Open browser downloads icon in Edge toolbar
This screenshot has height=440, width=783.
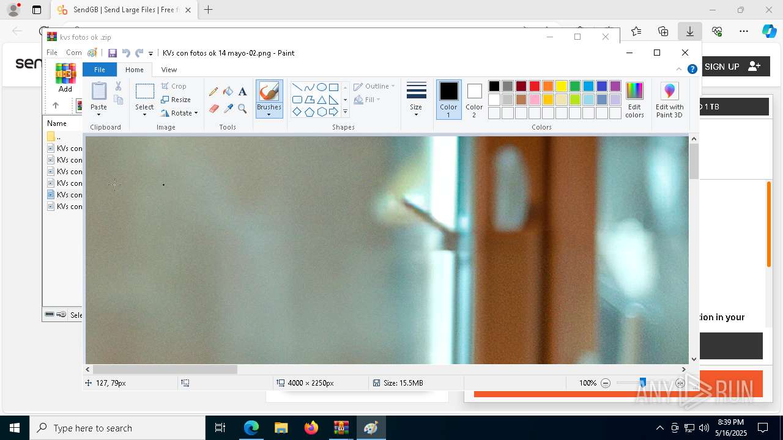point(690,31)
